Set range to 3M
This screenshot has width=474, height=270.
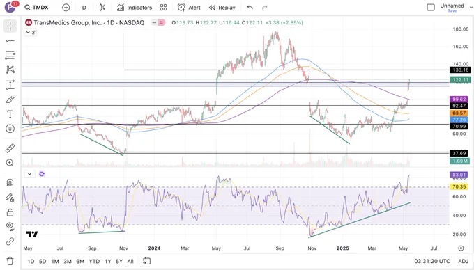(68, 261)
